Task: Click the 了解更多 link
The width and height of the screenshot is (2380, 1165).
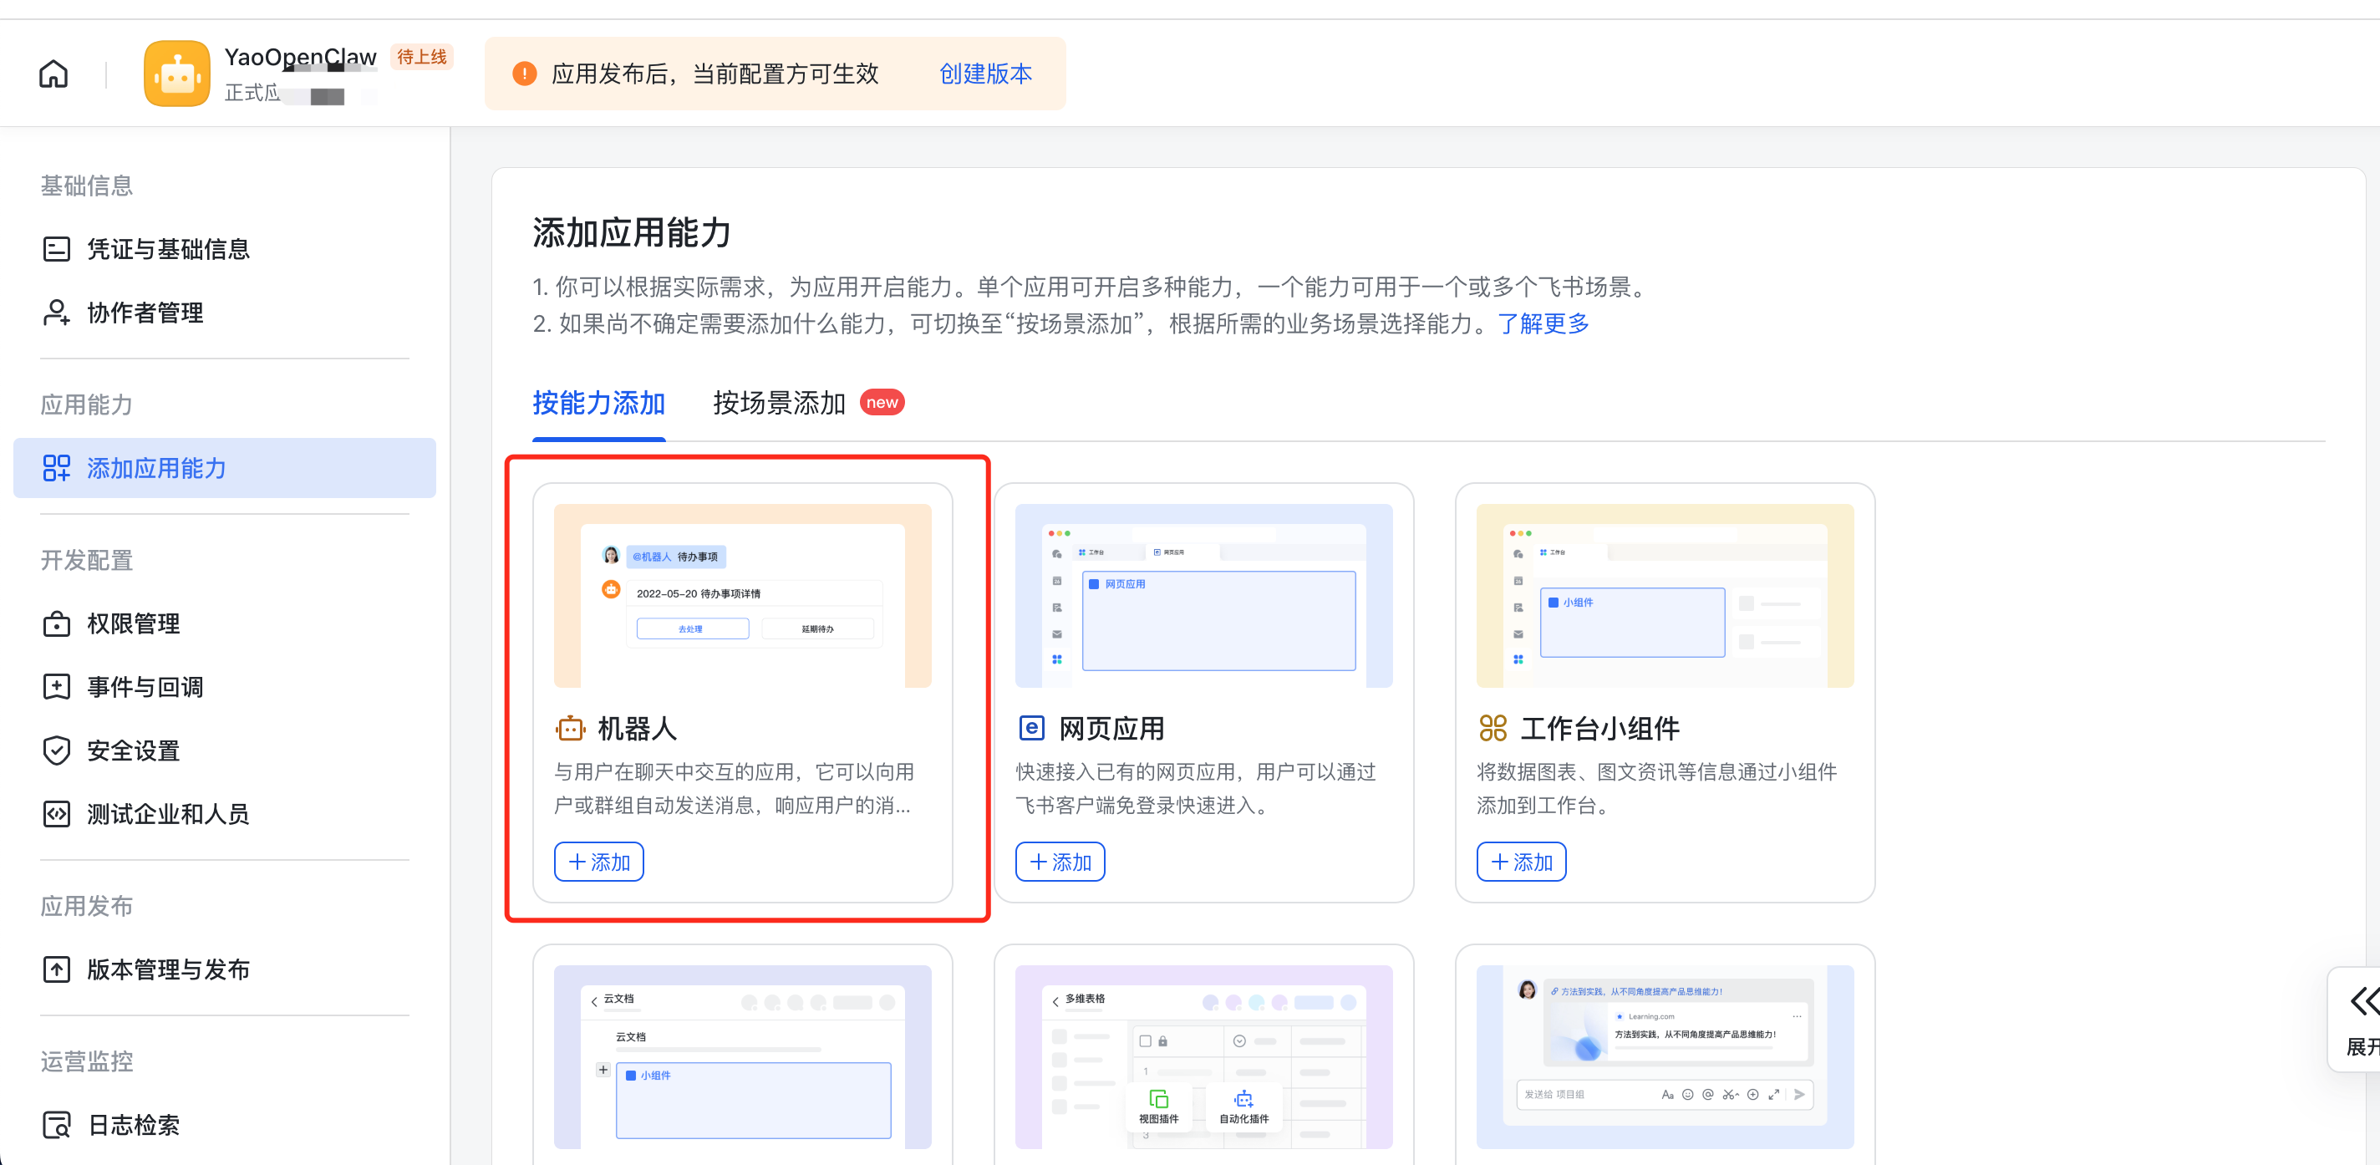Action: 1543,323
